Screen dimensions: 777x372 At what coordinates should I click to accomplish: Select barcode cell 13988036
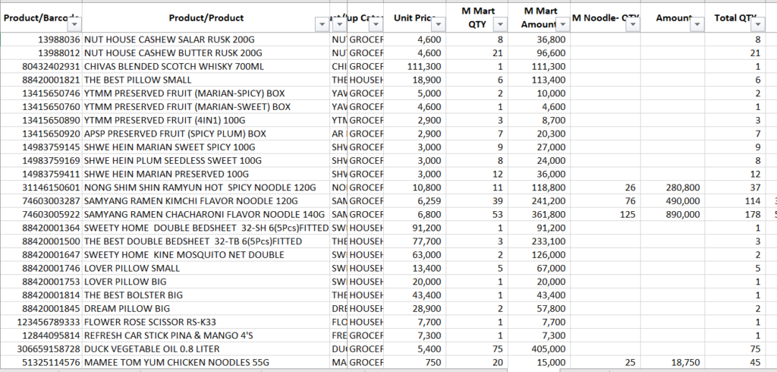coord(41,39)
